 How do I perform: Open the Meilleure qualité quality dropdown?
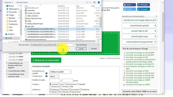tap(60, 72)
